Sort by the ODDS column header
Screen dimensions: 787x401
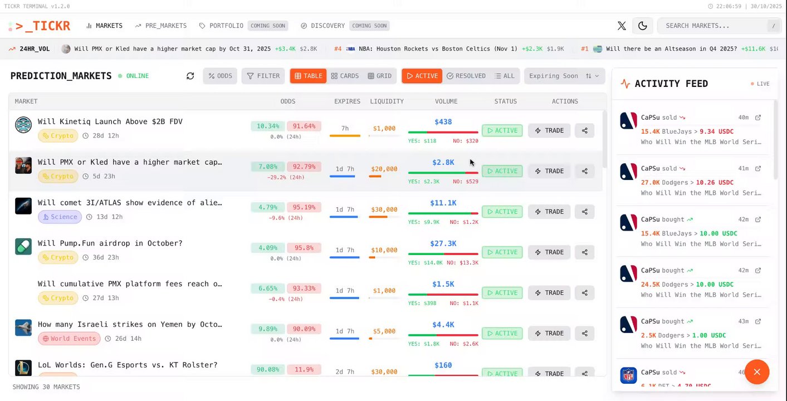coord(288,101)
